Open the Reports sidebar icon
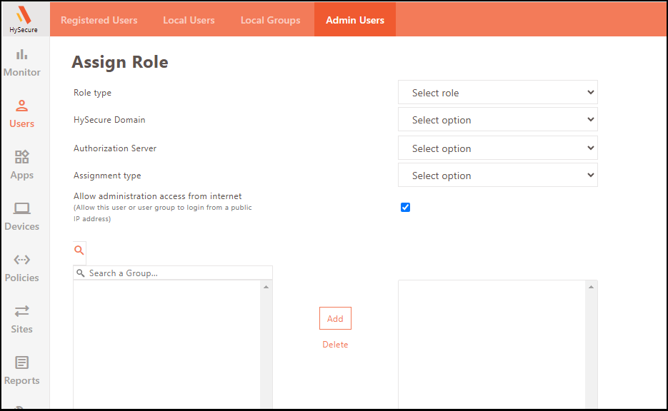668x411 pixels. click(x=22, y=363)
